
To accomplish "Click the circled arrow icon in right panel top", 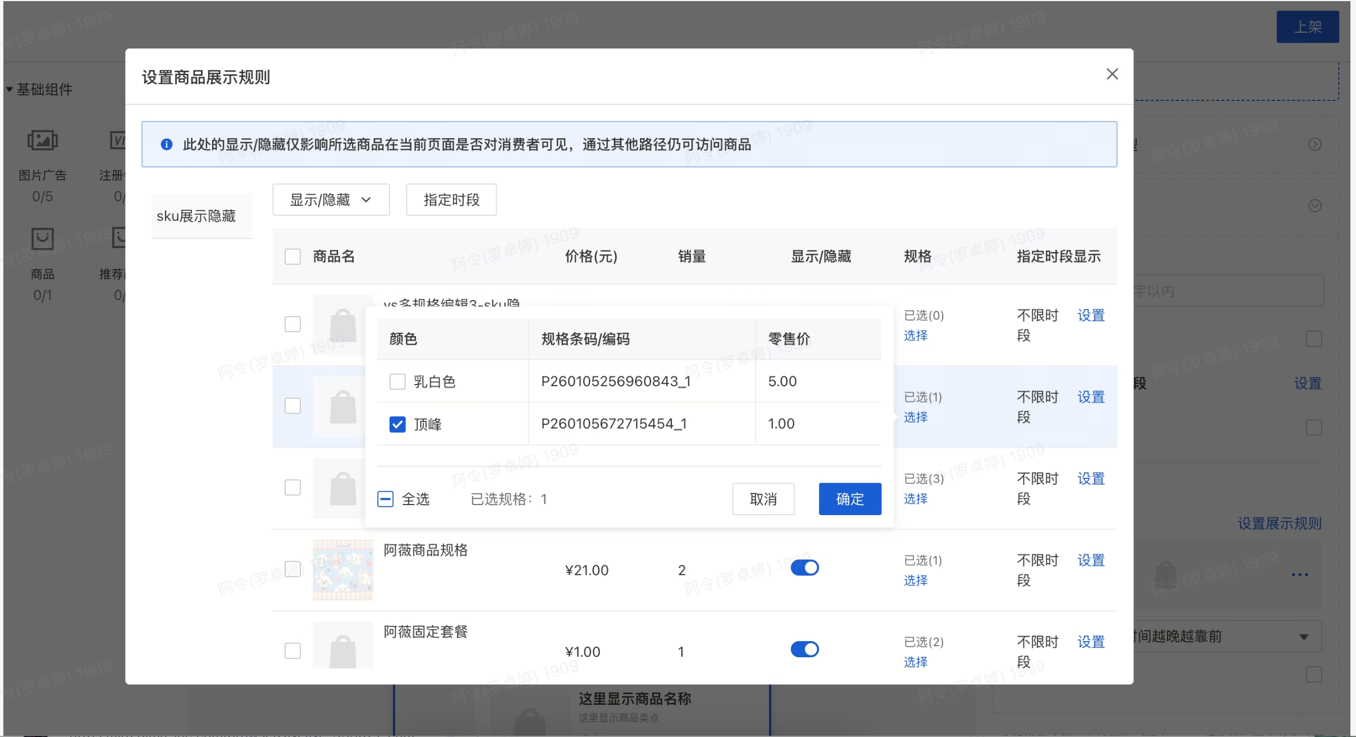I will [x=1315, y=144].
